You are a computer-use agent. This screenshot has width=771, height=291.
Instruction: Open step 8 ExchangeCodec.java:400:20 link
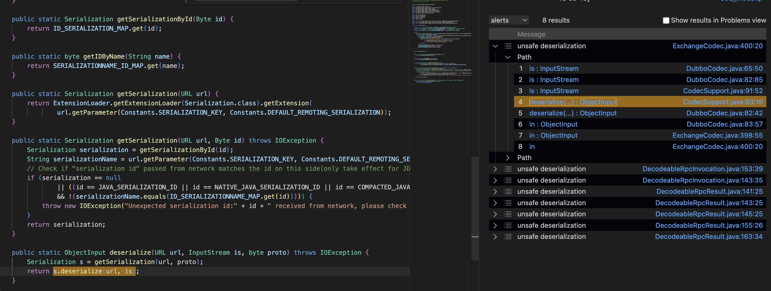click(x=717, y=147)
